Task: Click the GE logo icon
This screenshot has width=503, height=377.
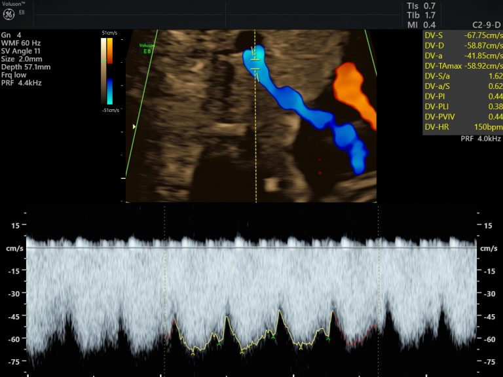Action: [x=9, y=13]
